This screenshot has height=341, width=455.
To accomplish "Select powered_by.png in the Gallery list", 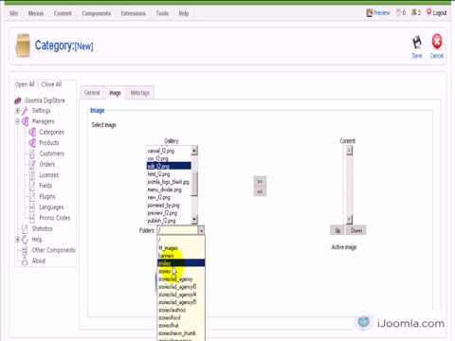I will [x=169, y=206].
